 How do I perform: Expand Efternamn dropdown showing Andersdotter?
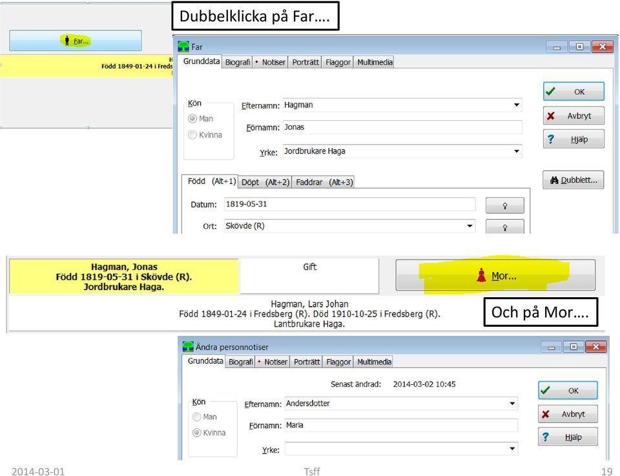tap(512, 403)
